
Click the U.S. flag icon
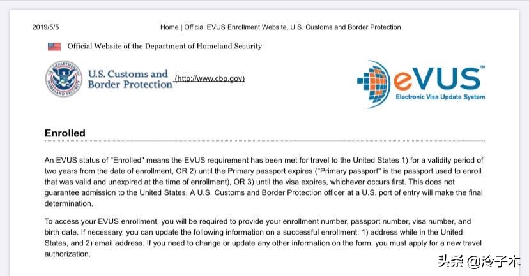[x=54, y=47]
